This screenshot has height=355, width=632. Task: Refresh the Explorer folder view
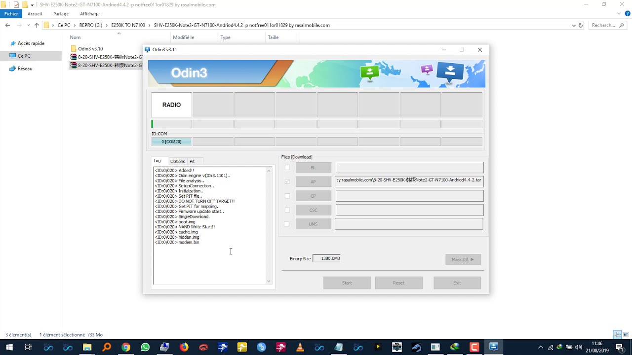pos(581,25)
